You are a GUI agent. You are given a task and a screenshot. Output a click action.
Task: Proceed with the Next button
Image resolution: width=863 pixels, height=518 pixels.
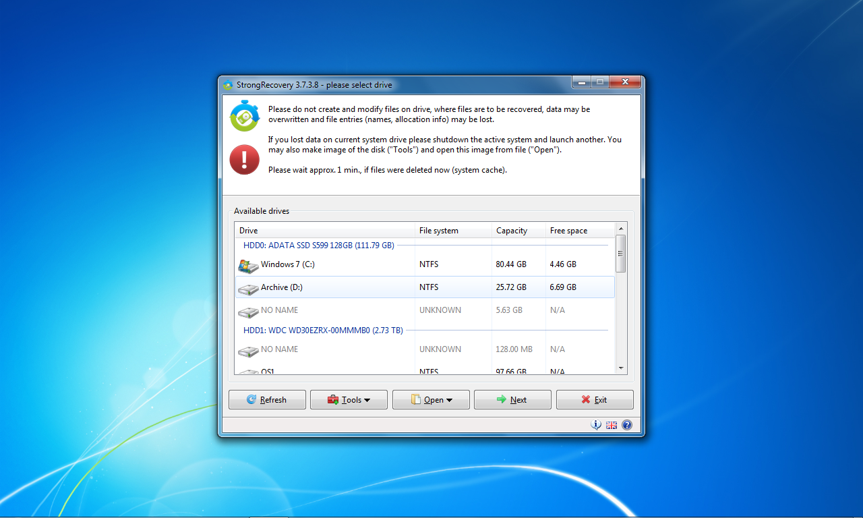point(512,399)
